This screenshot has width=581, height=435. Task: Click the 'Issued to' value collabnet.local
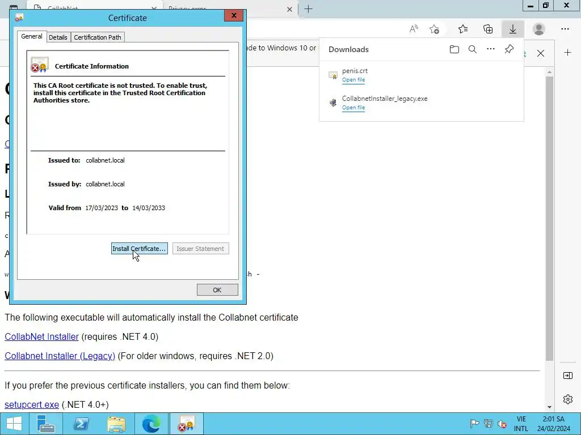click(105, 160)
